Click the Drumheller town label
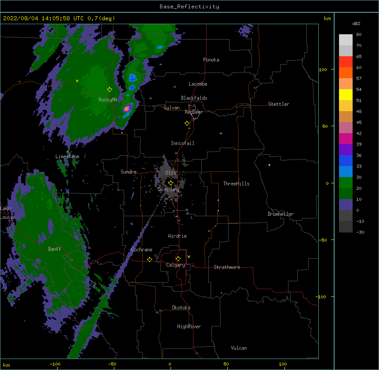The image size is (379, 370). click(281, 214)
